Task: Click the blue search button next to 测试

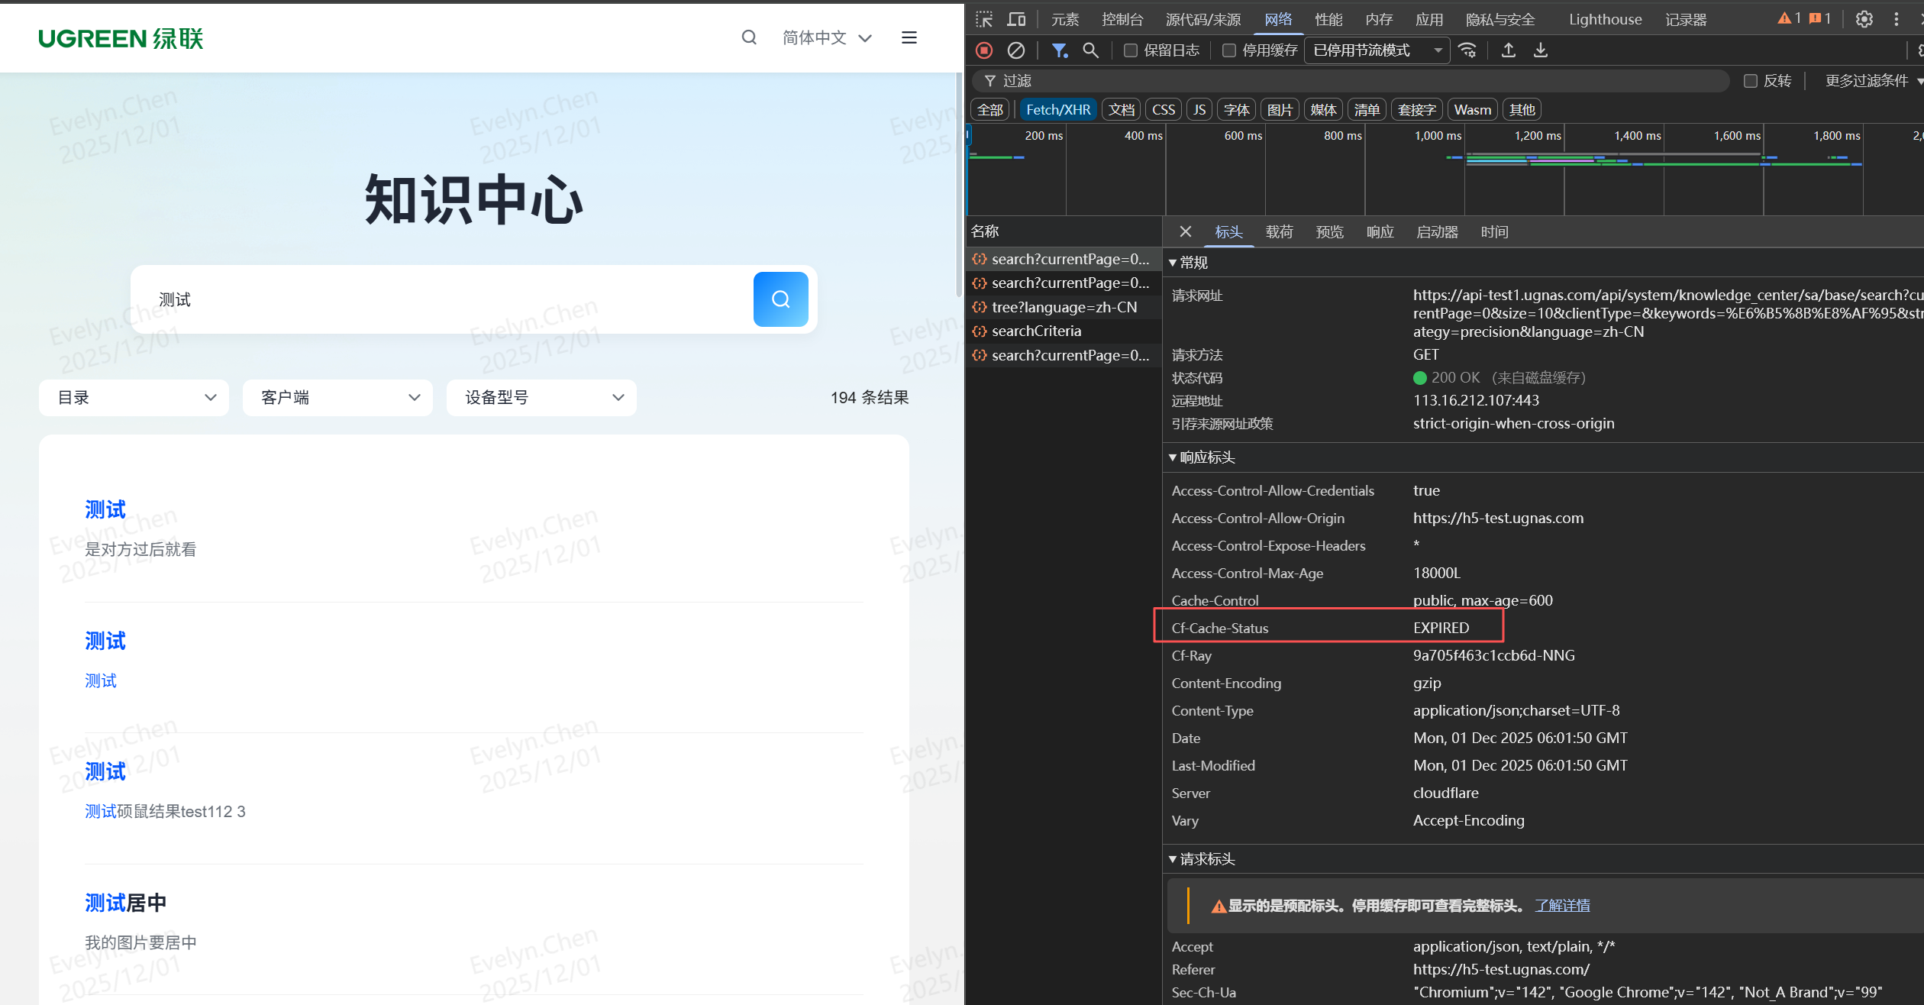Action: click(780, 299)
